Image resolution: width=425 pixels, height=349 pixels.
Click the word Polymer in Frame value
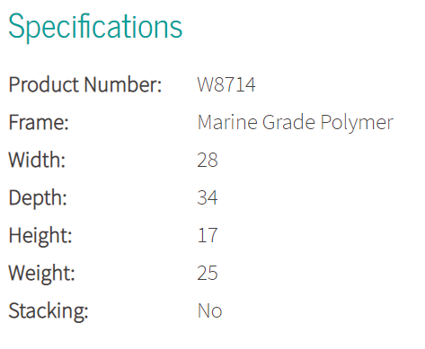click(x=357, y=123)
